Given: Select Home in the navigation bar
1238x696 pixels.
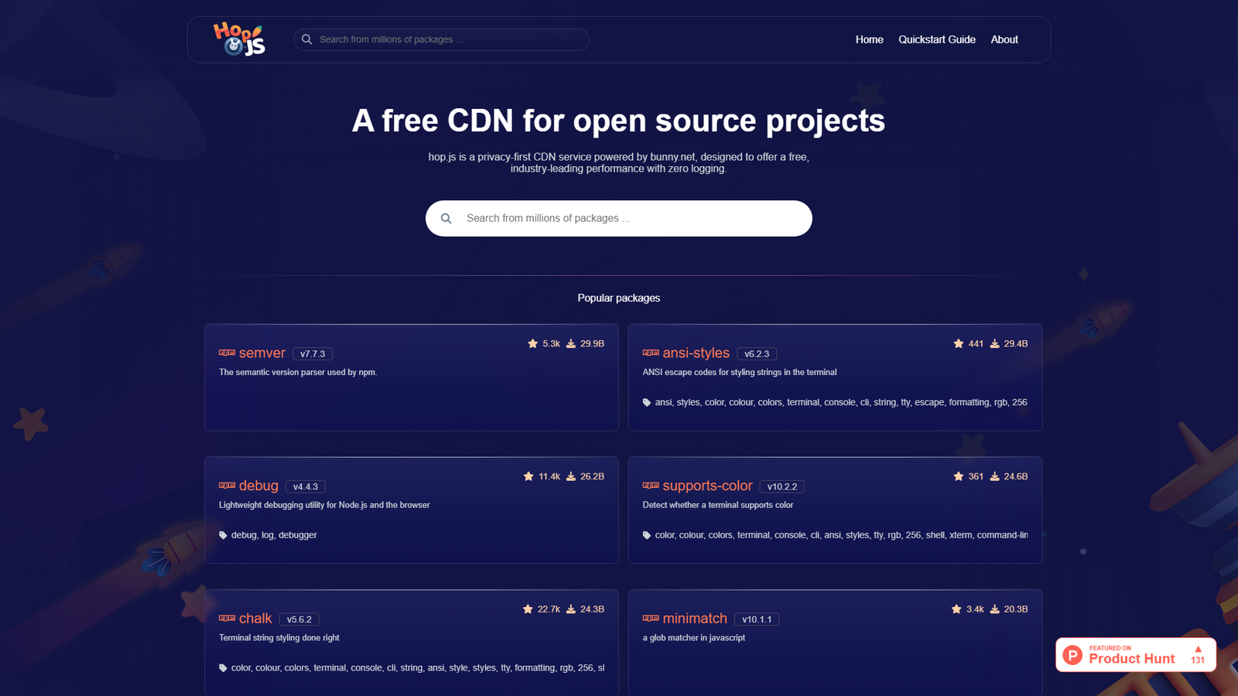Looking at the screenshot, I should coord(869,39).
